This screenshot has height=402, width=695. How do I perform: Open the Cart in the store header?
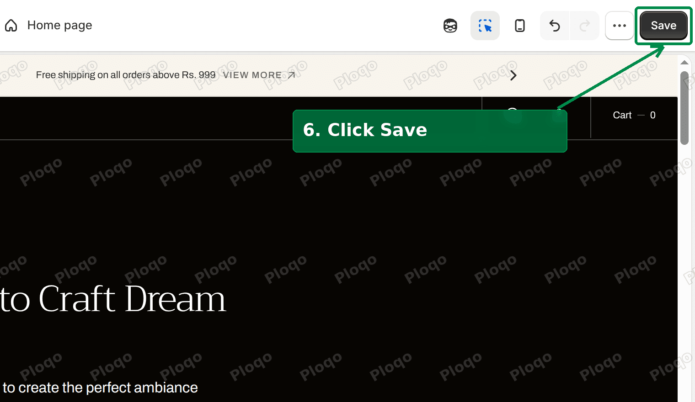coord(634,115)
